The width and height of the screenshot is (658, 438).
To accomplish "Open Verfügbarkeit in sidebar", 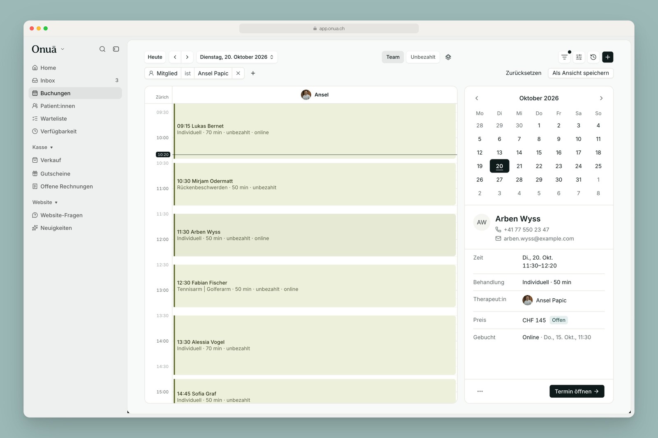I will pos(75,131).
